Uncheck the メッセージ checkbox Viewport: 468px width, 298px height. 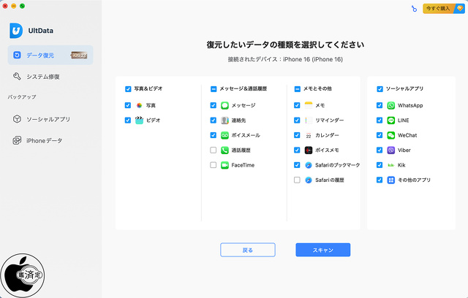pyautogui.click(x=213, y=105)
